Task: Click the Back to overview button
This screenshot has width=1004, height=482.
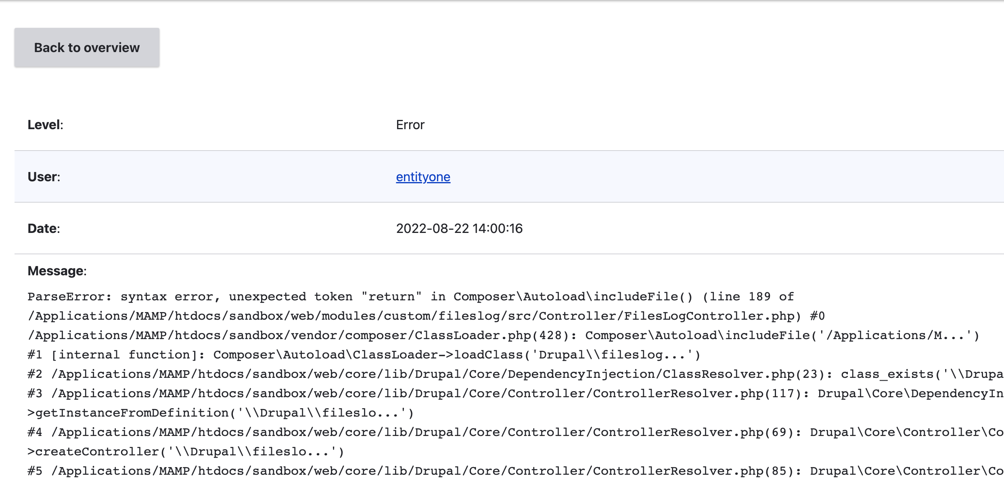Action: (86, 47)
